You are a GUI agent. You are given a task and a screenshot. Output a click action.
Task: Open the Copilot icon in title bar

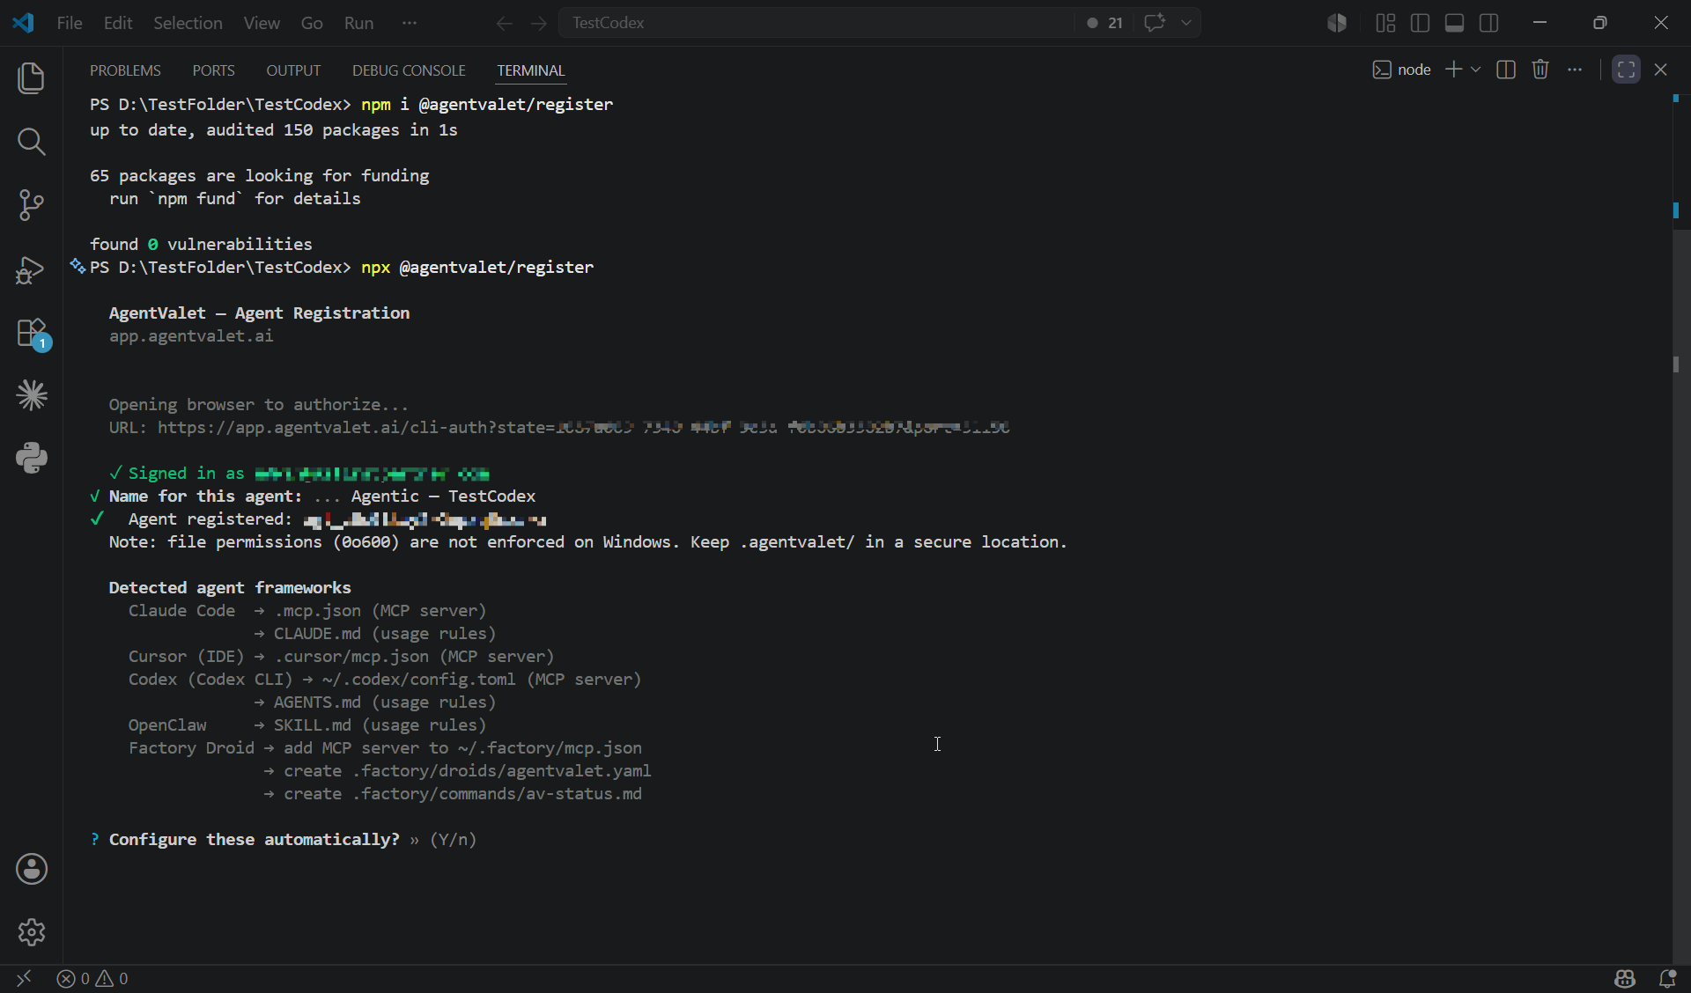pos(1337,23)
